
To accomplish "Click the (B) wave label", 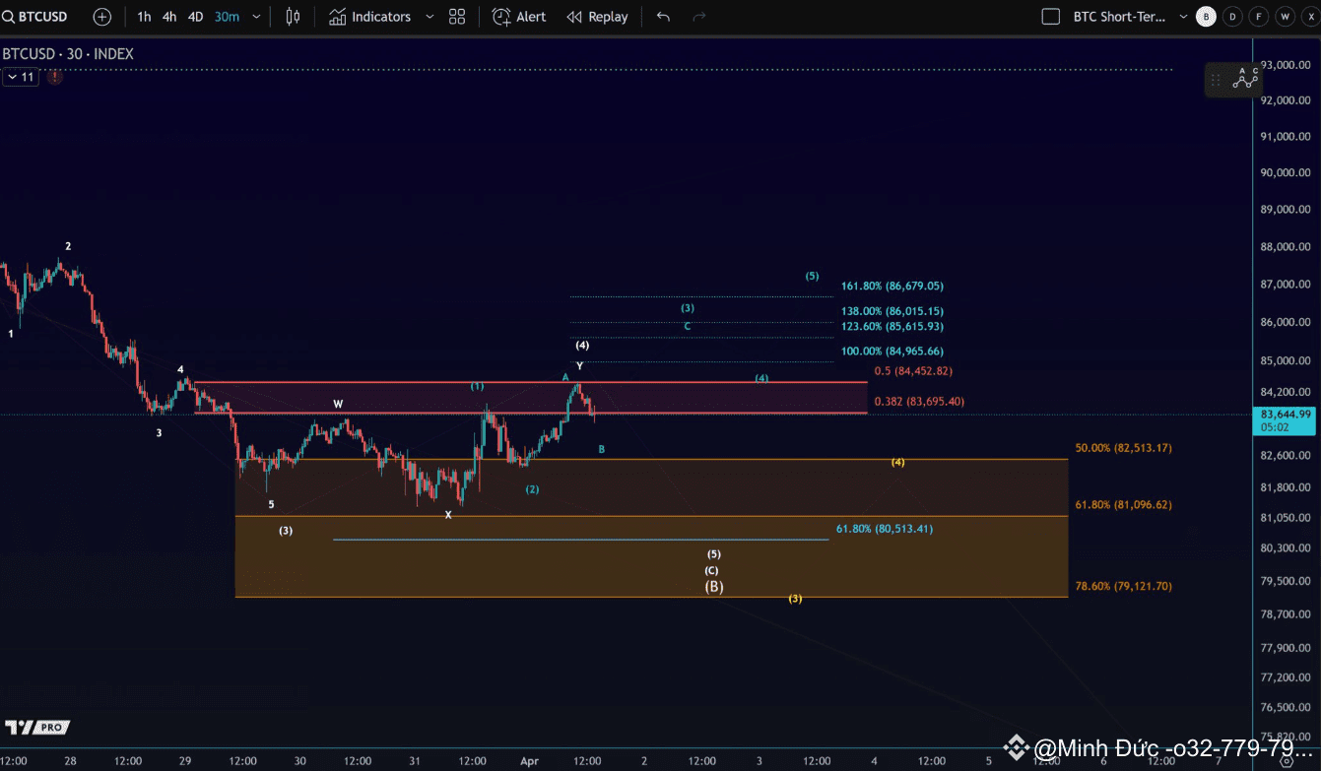I will [714, 587].
